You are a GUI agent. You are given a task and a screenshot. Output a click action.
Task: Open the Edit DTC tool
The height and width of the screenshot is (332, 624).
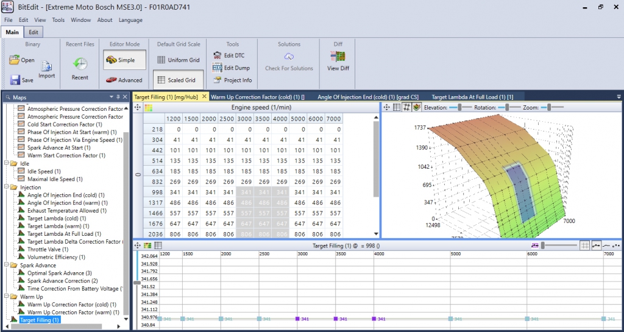[x=229, y=55]
